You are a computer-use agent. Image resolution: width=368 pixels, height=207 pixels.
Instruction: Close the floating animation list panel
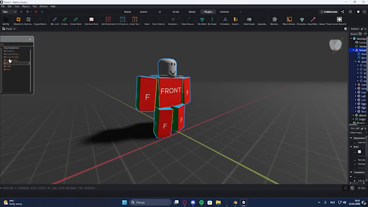(30, 39)
